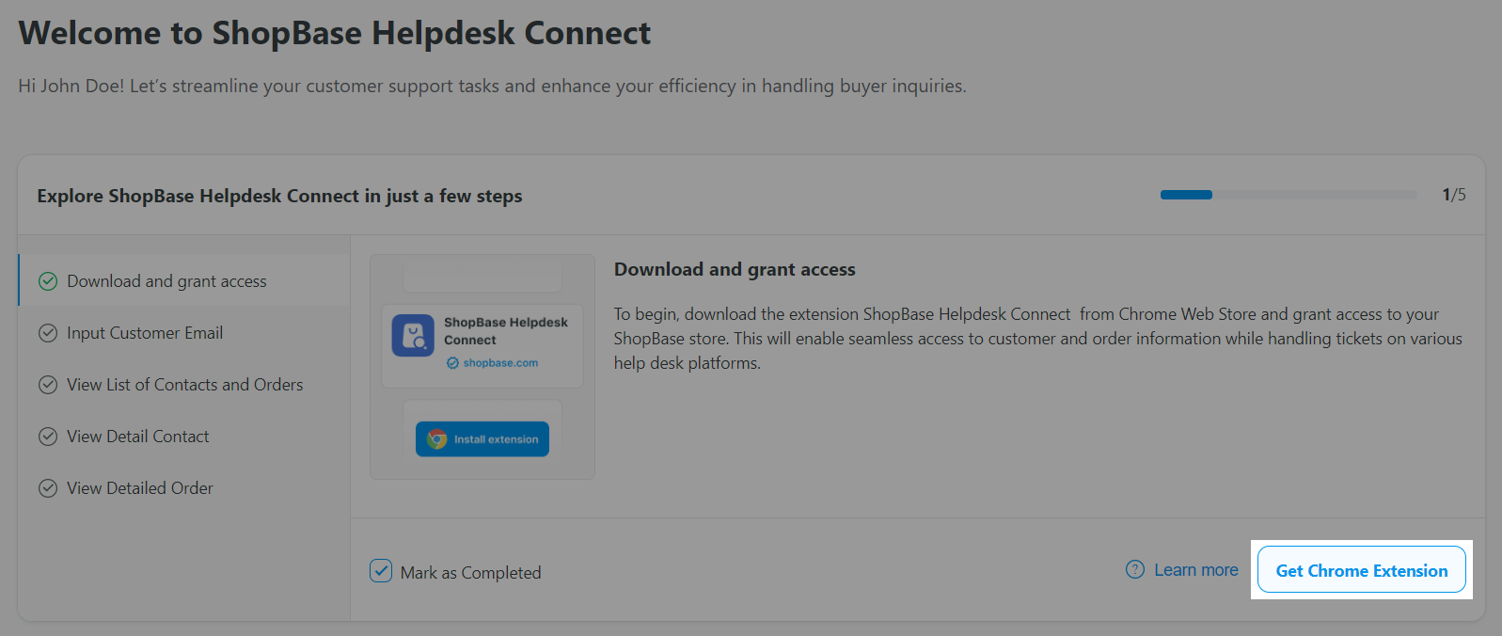
Task: Click the Mark as Completed label text
Action: (x=470, y=573)
